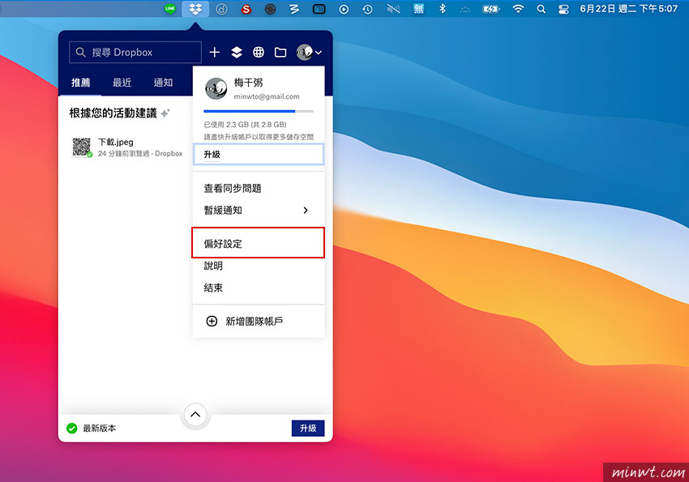Image resolution: width=689 pixels, height=482 pixels.
Task: Select 說明 help menu item
Action: tap(259, 266)
